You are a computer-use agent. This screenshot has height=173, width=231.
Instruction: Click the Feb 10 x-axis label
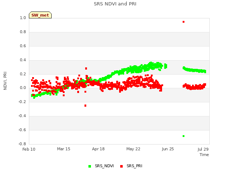pos(29,149)
